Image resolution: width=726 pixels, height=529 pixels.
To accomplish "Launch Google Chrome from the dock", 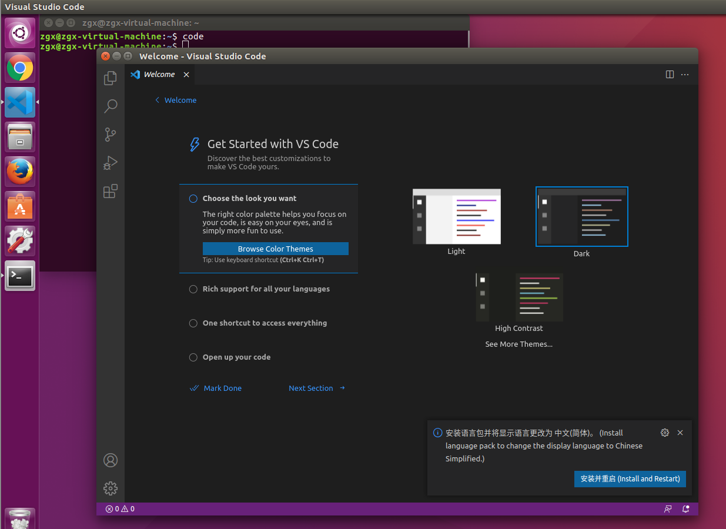I will [x=20, y=68].
